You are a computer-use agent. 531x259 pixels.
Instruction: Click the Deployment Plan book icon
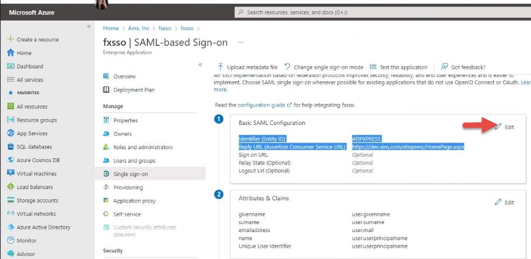coord(106,90)
